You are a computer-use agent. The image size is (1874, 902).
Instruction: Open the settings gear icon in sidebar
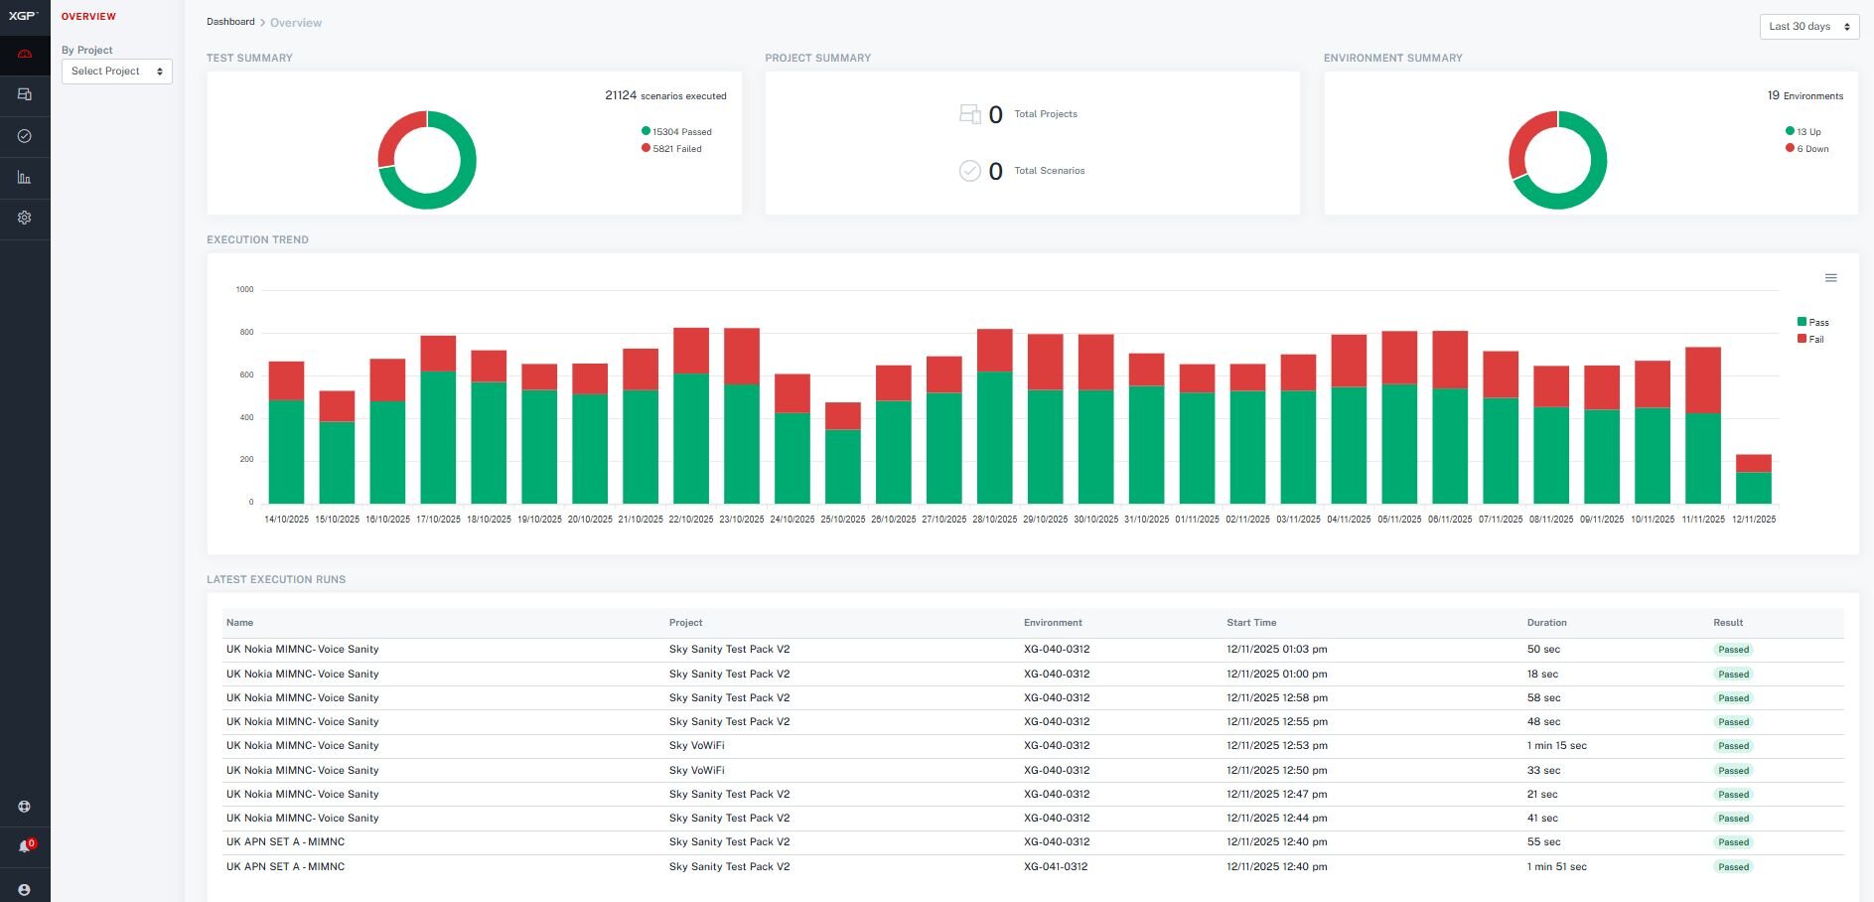tap(25, 218)
